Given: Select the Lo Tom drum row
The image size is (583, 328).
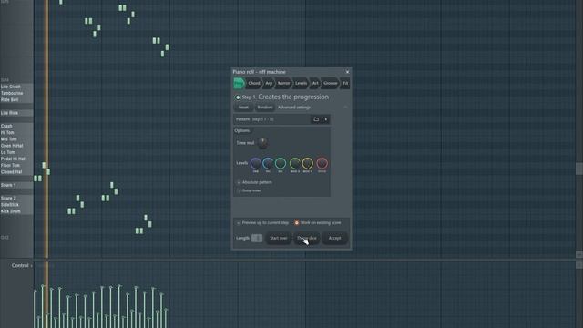Looking at the screenshot, I should [x=16, y=152].
